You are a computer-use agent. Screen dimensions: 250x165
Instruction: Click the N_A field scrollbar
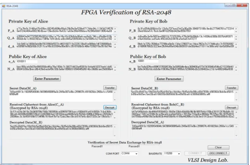tap(115, 68)
